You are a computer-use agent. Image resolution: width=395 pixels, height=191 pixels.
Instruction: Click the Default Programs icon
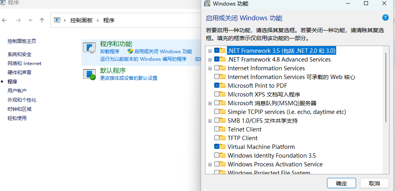pos(89,74)
